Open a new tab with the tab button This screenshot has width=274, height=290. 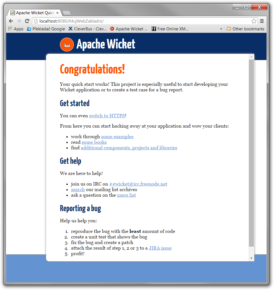click(x=67, y=13)
